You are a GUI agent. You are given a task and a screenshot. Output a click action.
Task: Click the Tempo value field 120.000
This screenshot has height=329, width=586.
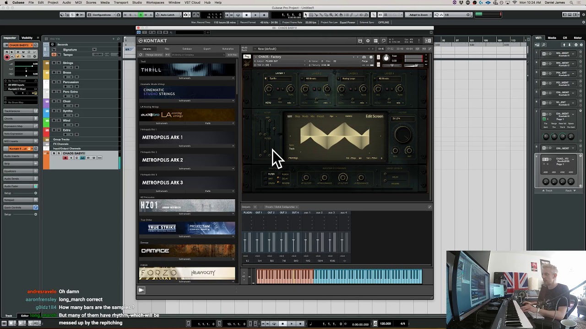coord(98,55)
